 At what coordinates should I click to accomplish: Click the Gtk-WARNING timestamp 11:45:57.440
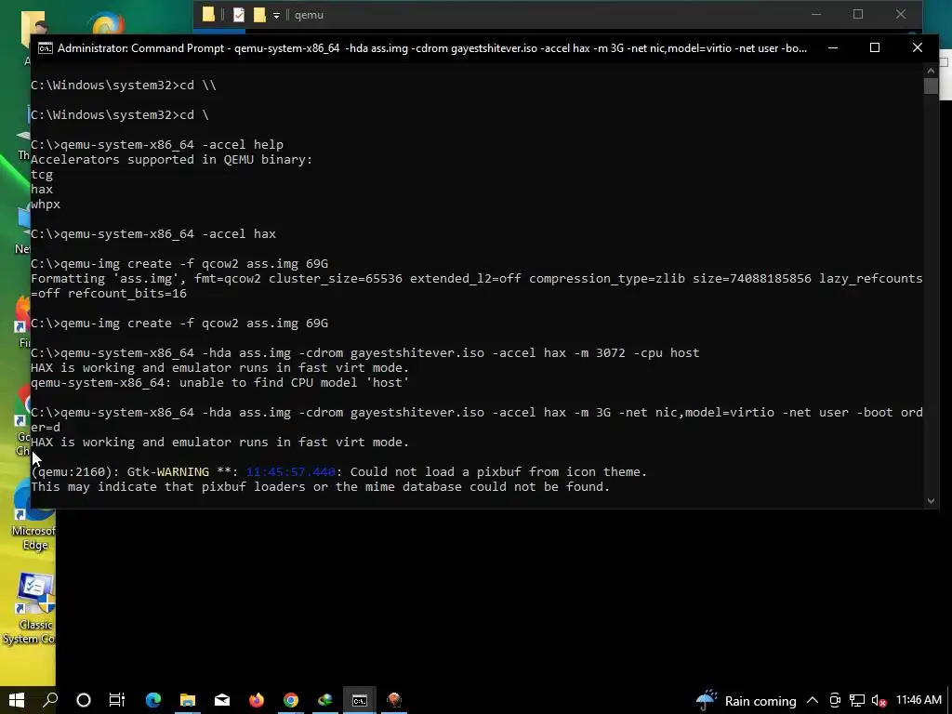point(291,471)
